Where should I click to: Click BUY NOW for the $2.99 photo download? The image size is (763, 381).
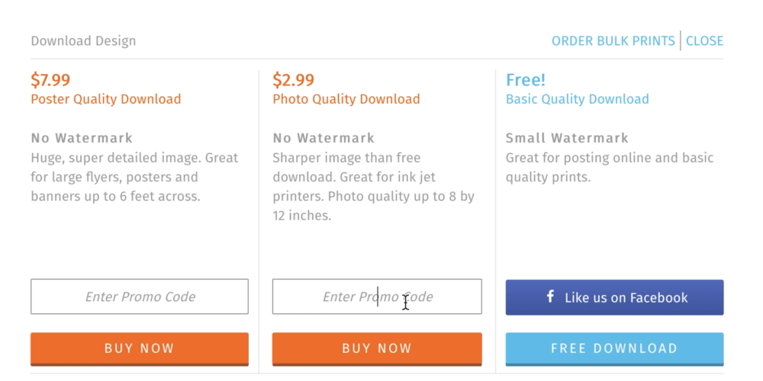377,349
